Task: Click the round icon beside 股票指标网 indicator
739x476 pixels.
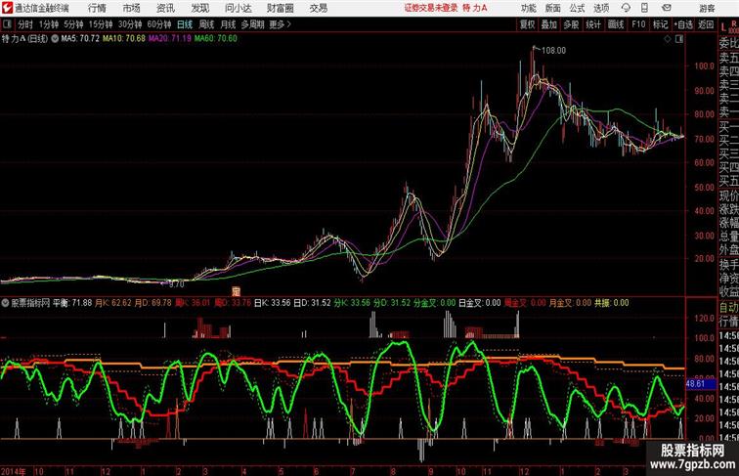Action: click(x=5, y=303)
